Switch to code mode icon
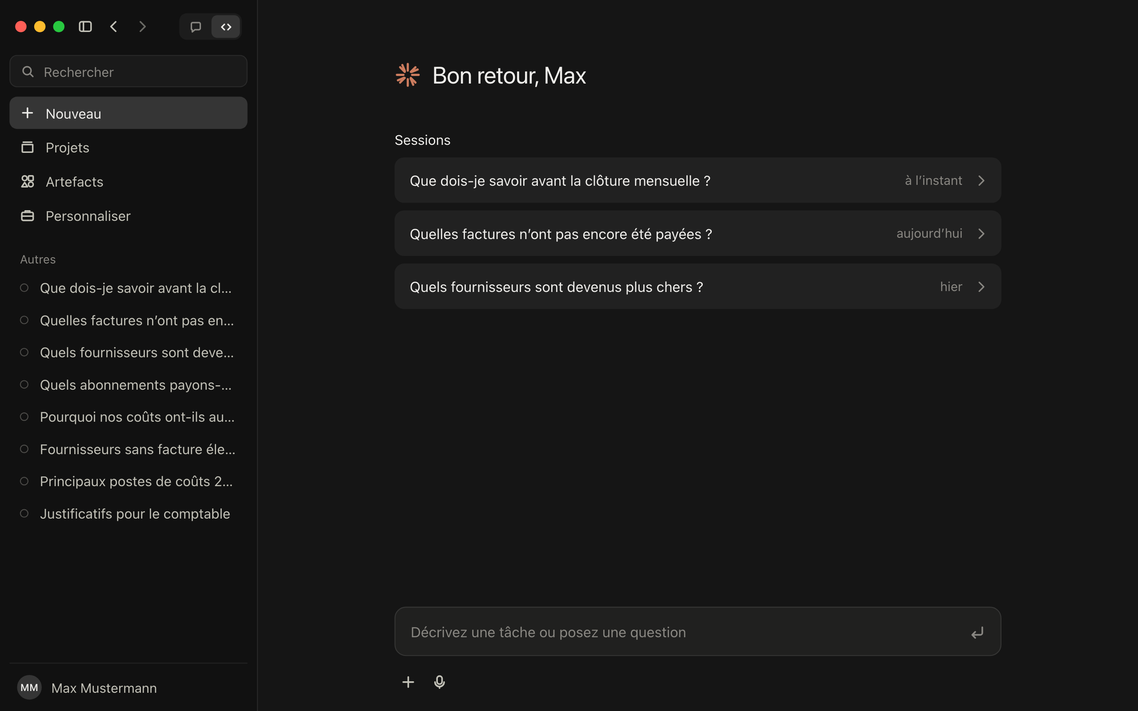The width and height of the screenshot is (1138, 711). click(x=226, y=27)
